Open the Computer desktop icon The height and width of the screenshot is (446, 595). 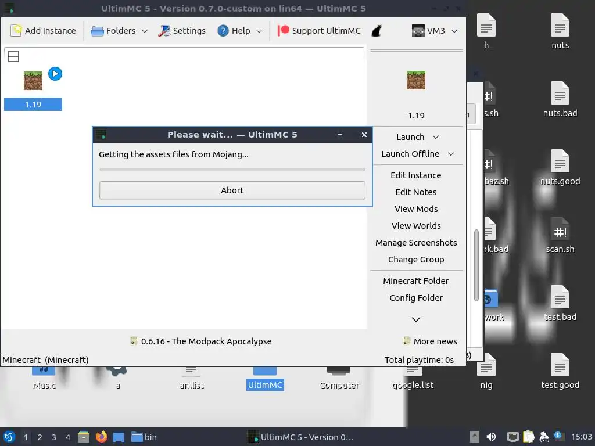339,379
